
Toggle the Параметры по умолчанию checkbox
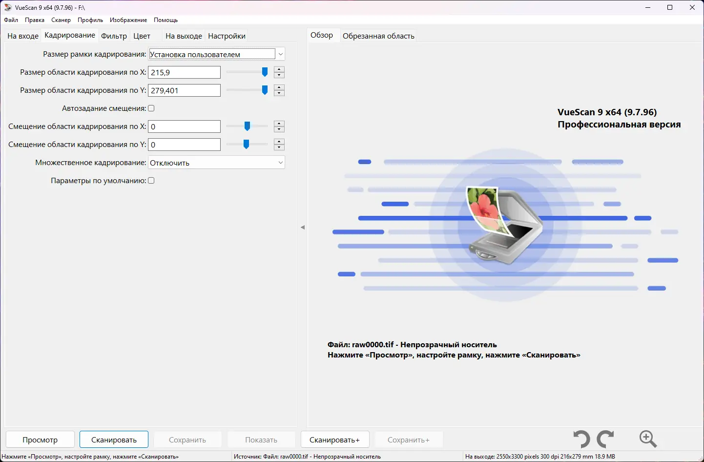[151, 181]
